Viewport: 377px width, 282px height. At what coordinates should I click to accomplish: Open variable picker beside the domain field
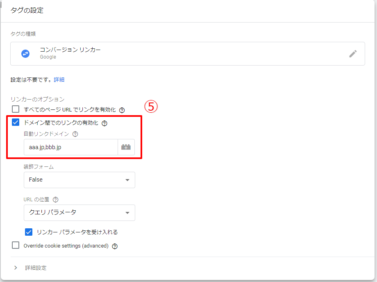point(126,147)
